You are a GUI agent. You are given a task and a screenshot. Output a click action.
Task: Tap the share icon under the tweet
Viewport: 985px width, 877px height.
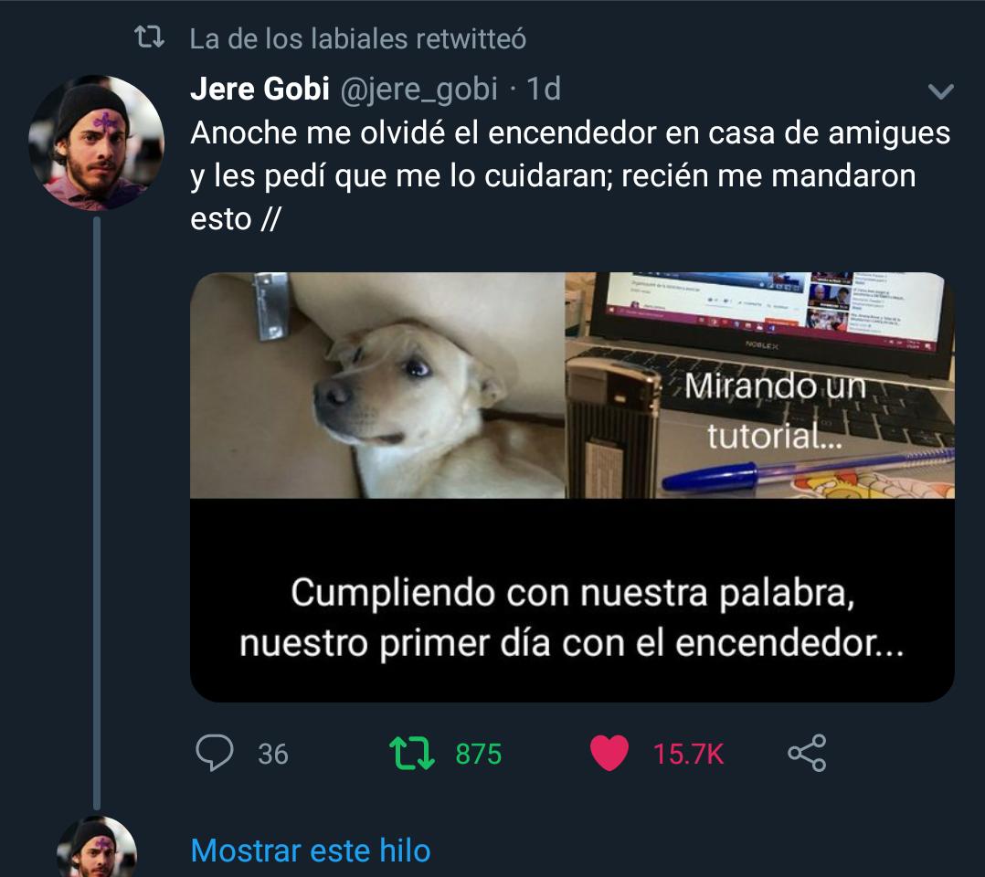807,753
